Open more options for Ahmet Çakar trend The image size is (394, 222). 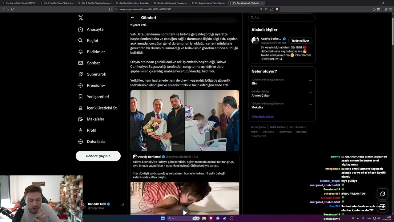coord(310,92)
